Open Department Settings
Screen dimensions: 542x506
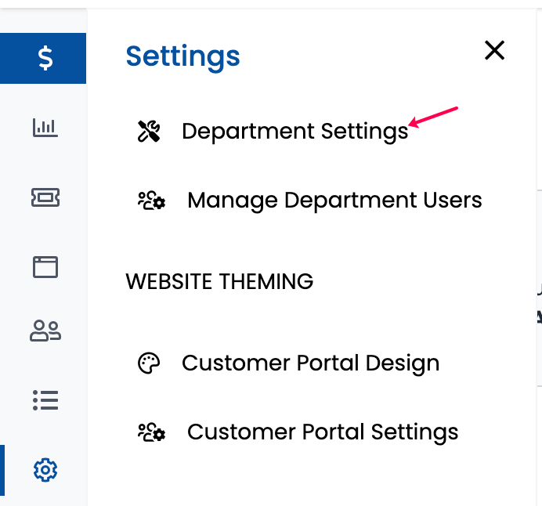294,132
